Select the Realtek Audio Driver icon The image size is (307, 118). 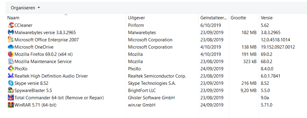point(10,76)
